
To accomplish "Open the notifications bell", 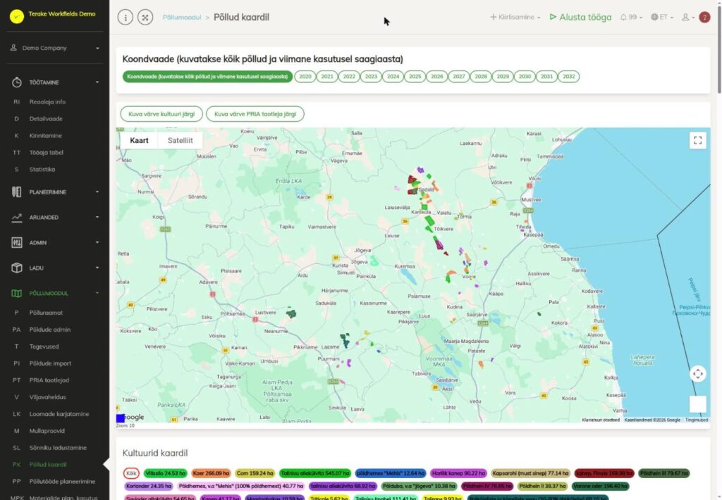I will click(x=630, y=17).
